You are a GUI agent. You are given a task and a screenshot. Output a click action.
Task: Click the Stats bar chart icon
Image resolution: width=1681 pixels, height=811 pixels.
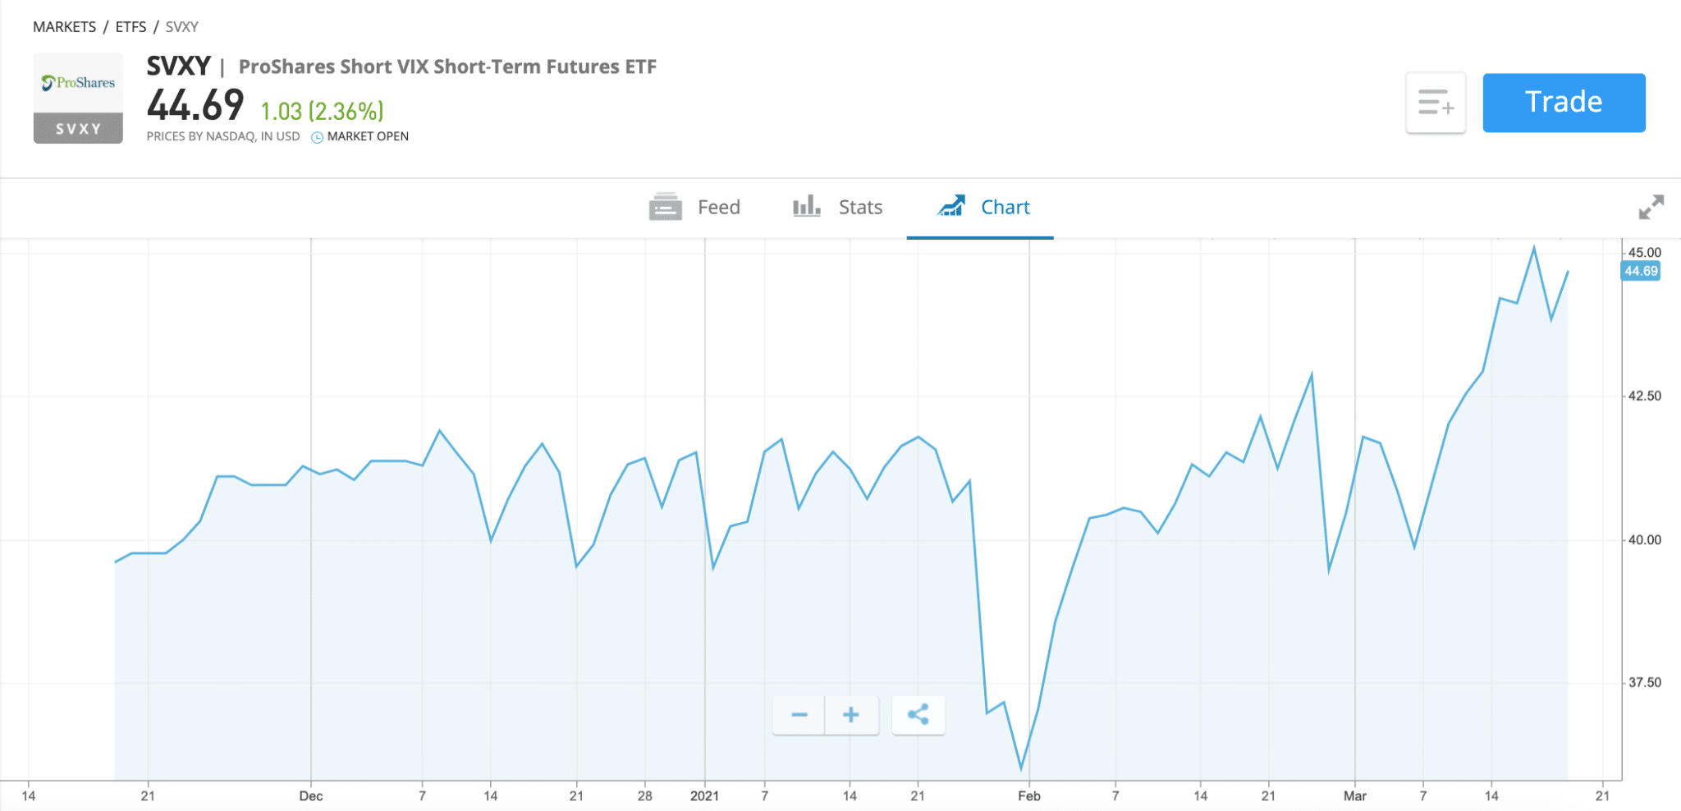(806, 206)
